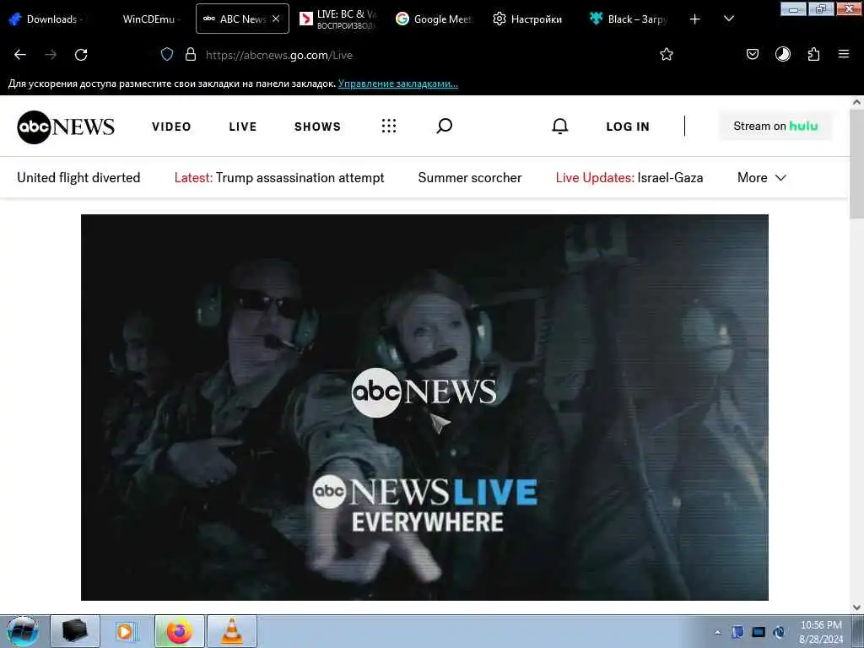
Task: Switch to the Downloads tab
Action: click(x=47, y=19)
